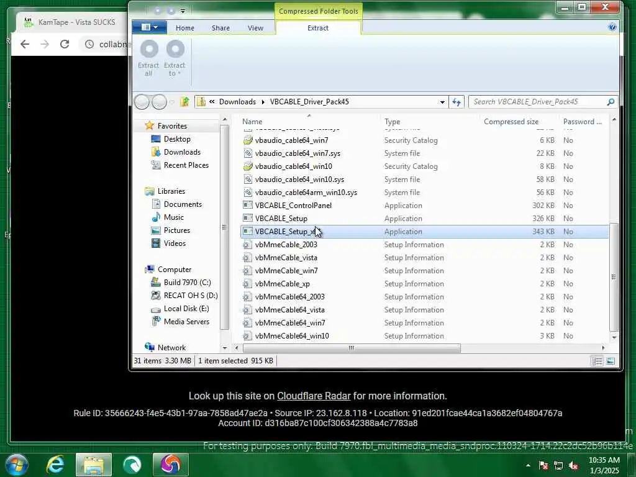Select the vbMmeCable_2003 setup file icon
The height and width of the screenshot is (477, 636).
[x=247, y=245]
